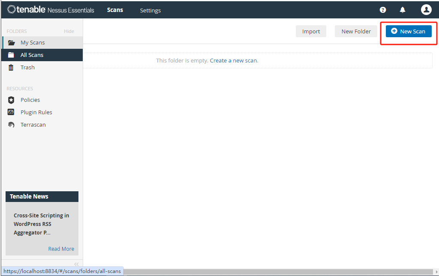Screen dimensions: 439x276
Task: Collapse the sidebar with double chevron
Action: point(76,264)
